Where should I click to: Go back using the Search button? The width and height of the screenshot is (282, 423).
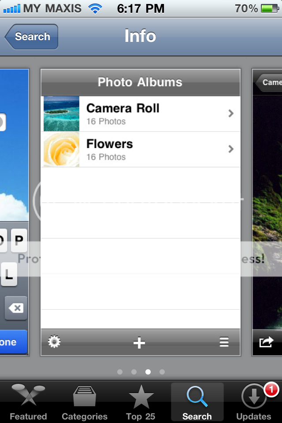[x=31, y=37]
